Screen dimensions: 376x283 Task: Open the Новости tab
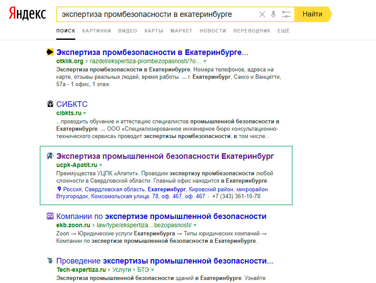point(213,31)
